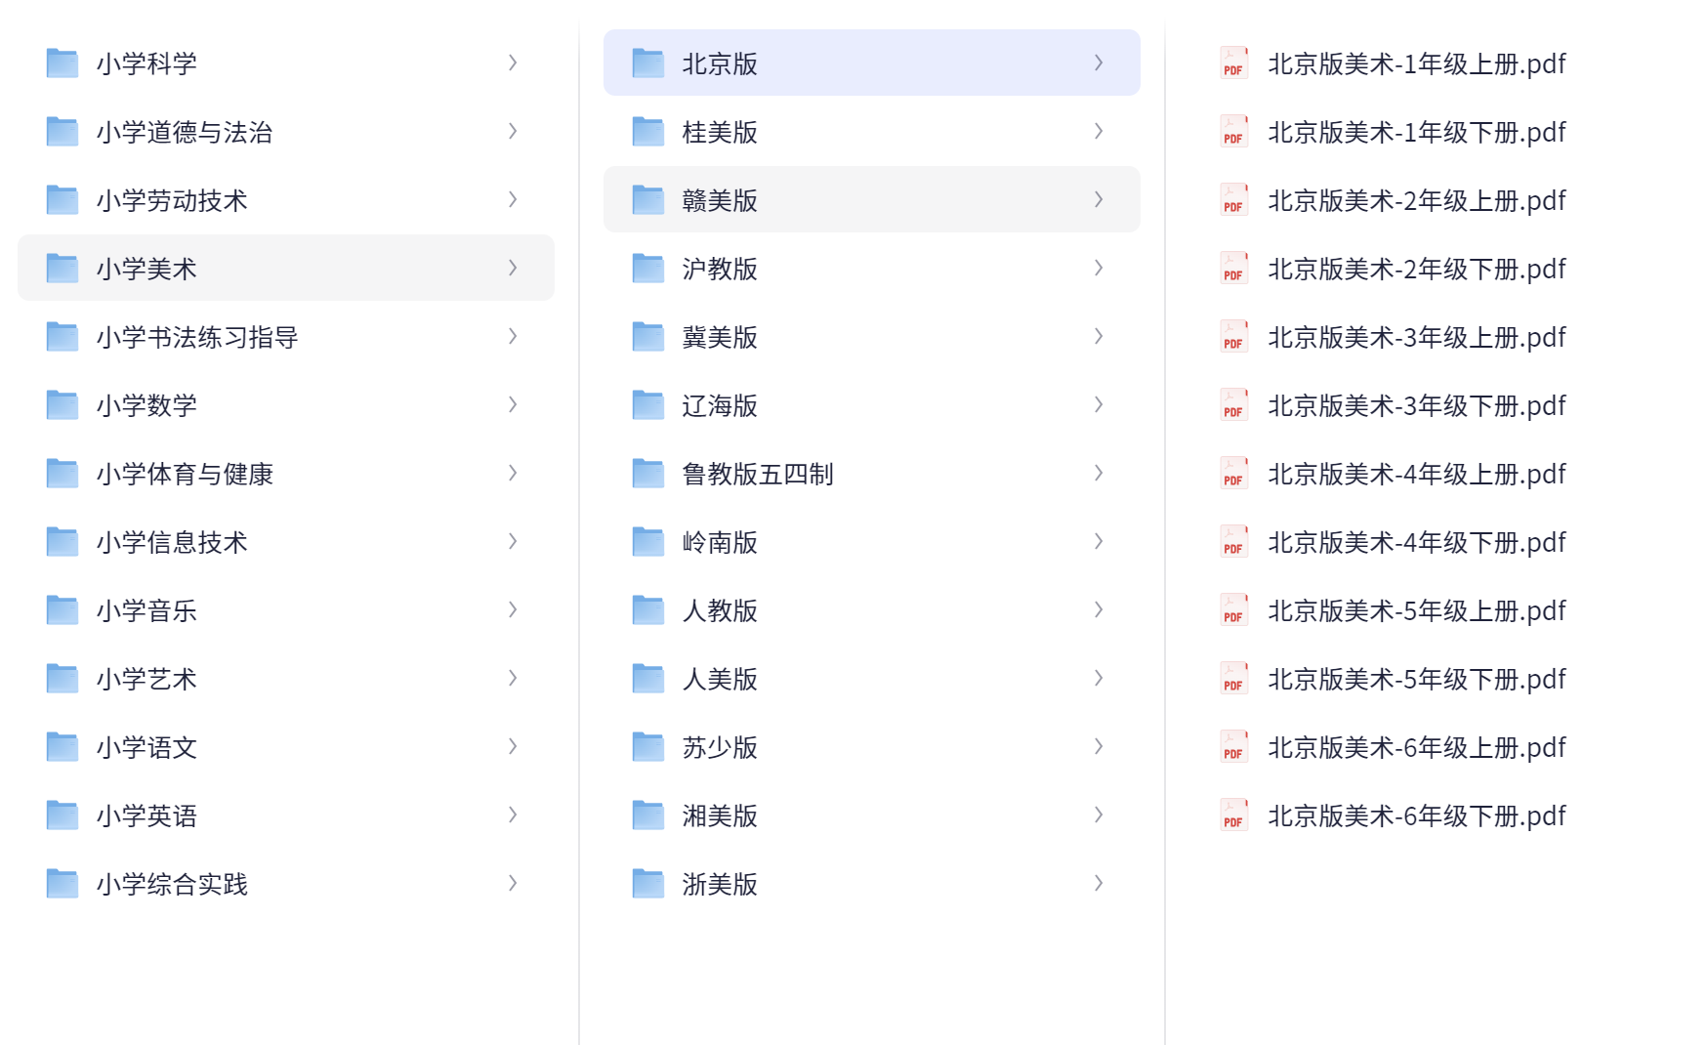The width and height of the screenshot is (1708, 1045).
Task: Click the folder icon beside 小学科学
Action: click(x=62, y=63)
